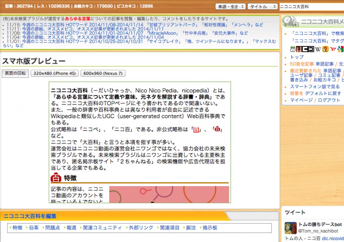Screen dimensions: 344x242
Task: Open the サイコブレイク link
Action: pyautogui.click(x=164, y=41)
